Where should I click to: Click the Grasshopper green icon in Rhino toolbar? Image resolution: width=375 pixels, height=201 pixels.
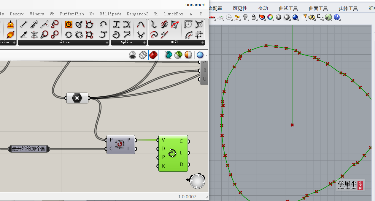(328, 17)
